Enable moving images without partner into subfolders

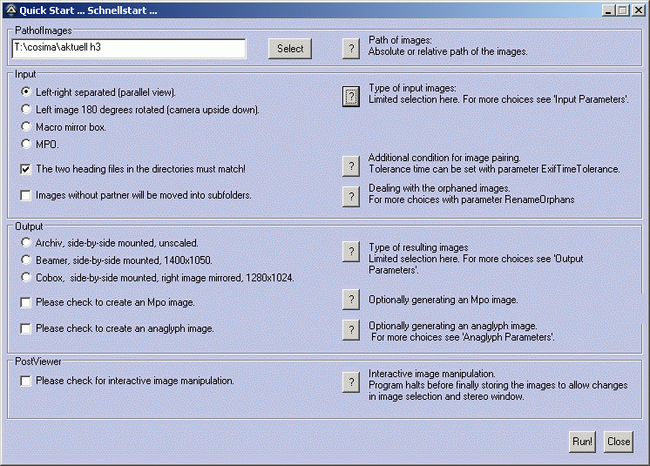[26, 195]
